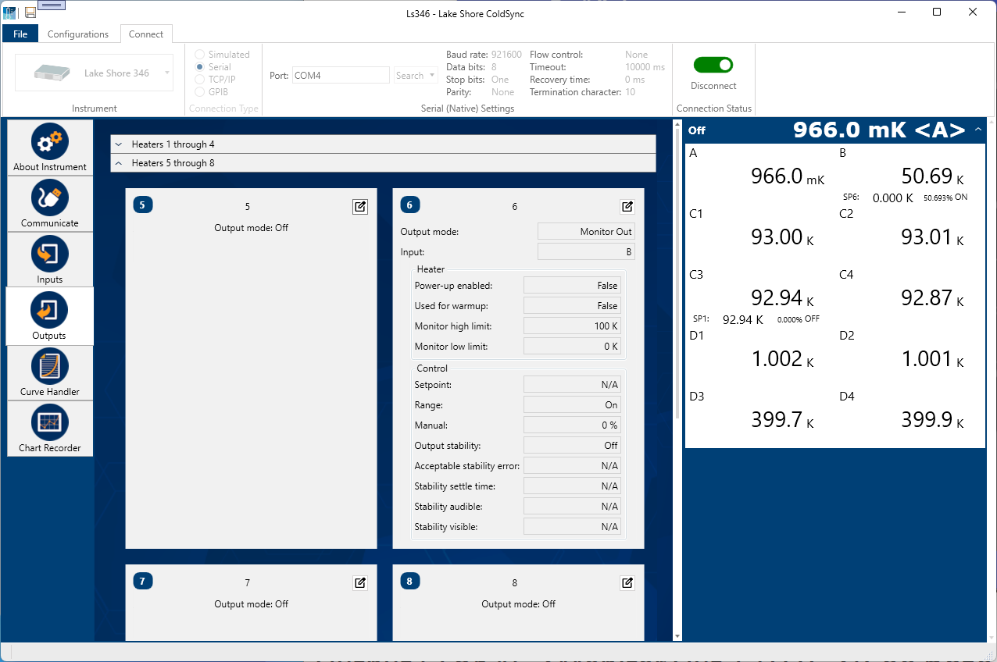Image resolution: width=997 pixels, height=662 pixels.
Task: Click the Baud rate 921600 value
Action: click(506, 55)
